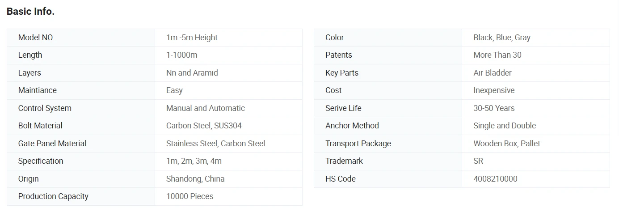This screenshot has height=208, width=619.
Task: Select the More Than 30 patents value
Action: [x=497, y=55]
